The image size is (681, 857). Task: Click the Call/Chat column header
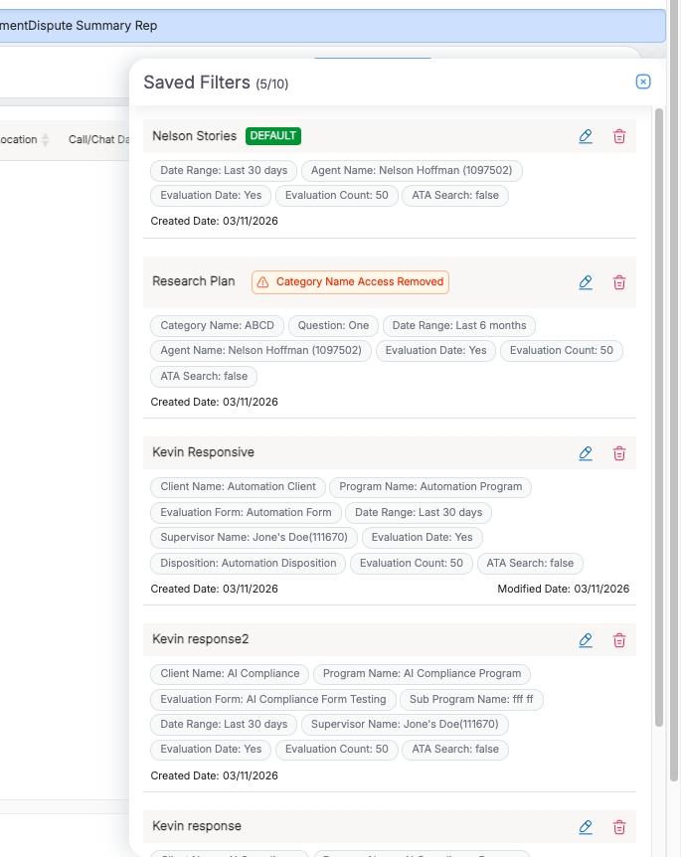tap(97, 140)
